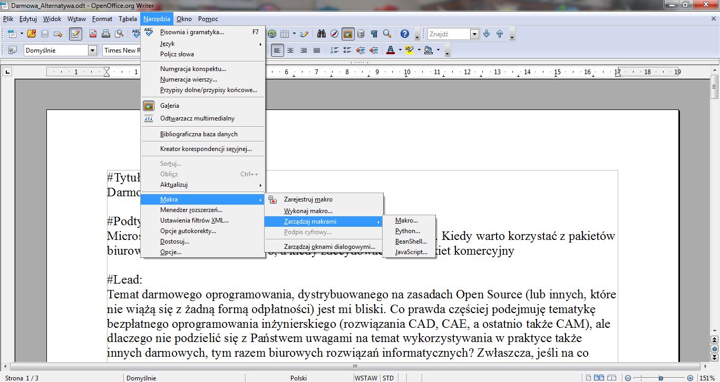Toggle the Navigator compass icon
The height and width of the screenshot is (382, 720).
pyautogui.click(x=335, y=34)
